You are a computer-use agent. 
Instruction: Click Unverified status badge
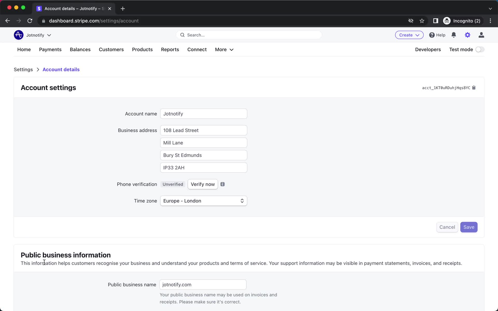(x=173, y=184)
